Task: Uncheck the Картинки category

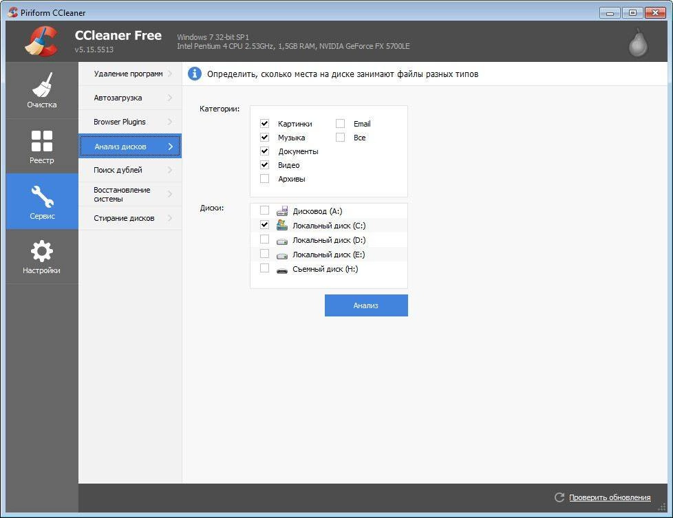Action: [x=264, y=124]
